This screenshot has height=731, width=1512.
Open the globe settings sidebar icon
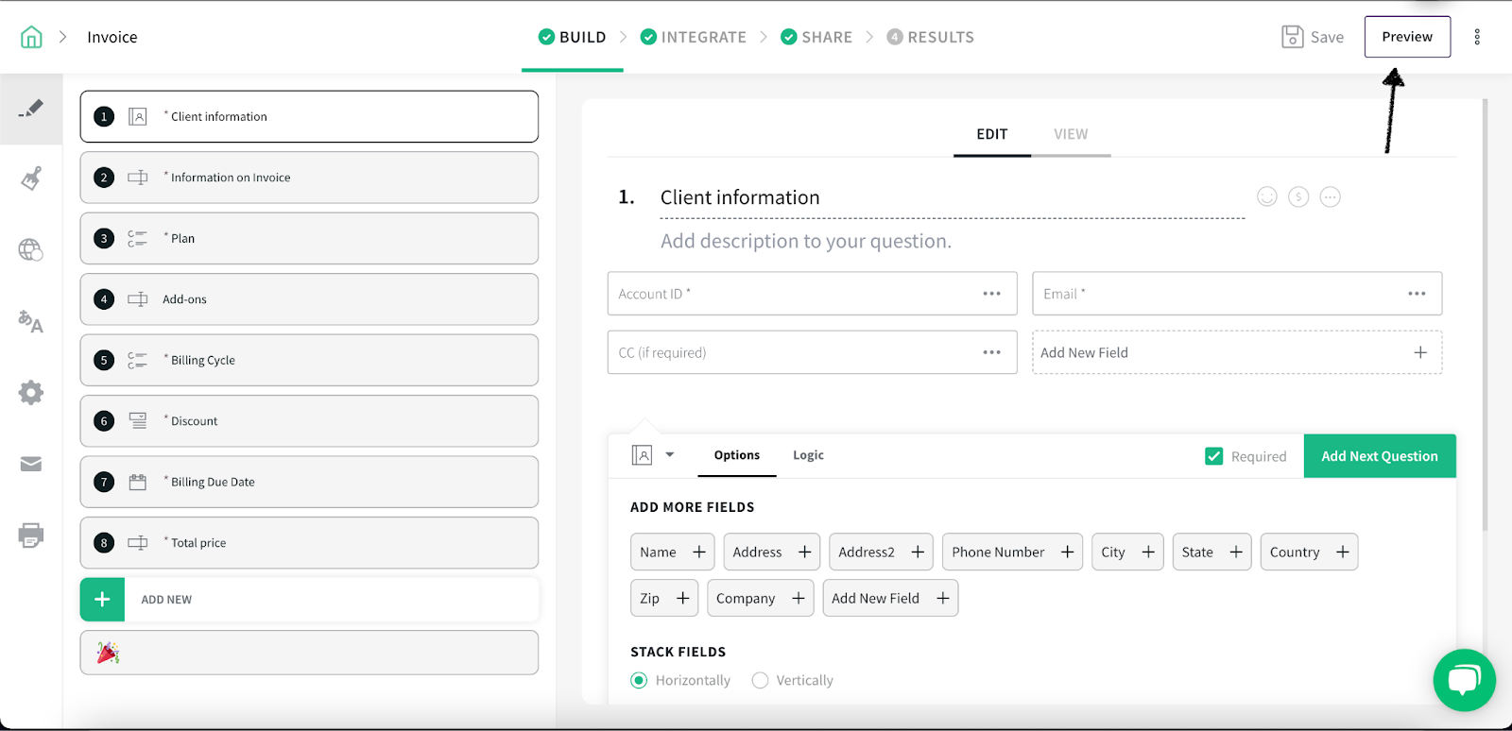point(31,249)
